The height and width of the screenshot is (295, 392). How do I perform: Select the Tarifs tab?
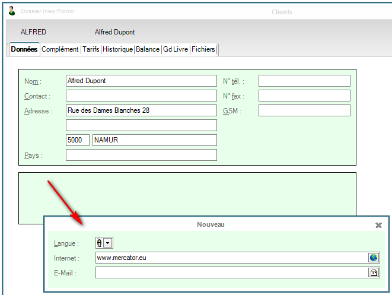coord(91,50)
